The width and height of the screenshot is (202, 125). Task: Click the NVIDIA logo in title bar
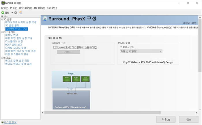3,3
